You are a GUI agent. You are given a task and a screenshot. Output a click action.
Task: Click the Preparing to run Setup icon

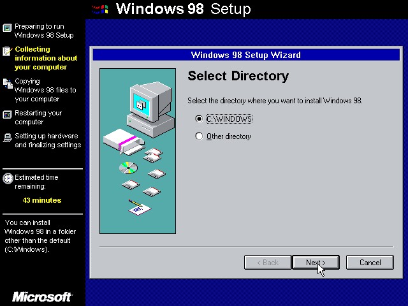(7, 27)
